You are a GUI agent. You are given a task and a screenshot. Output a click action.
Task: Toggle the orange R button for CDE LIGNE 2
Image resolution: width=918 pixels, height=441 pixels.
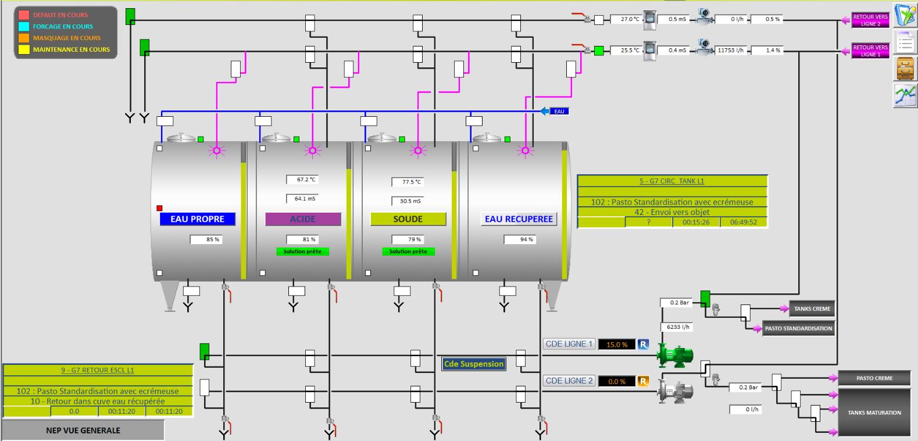[643, 382]
